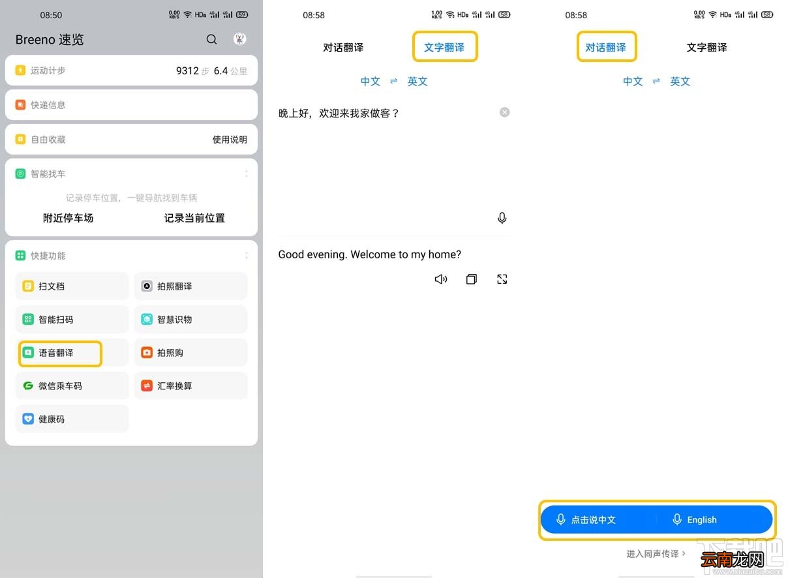Launch 拍照购 shortcut

[190, 353]
